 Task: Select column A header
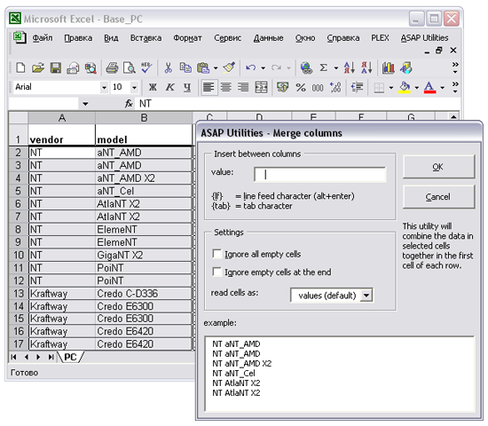point(61,118)
